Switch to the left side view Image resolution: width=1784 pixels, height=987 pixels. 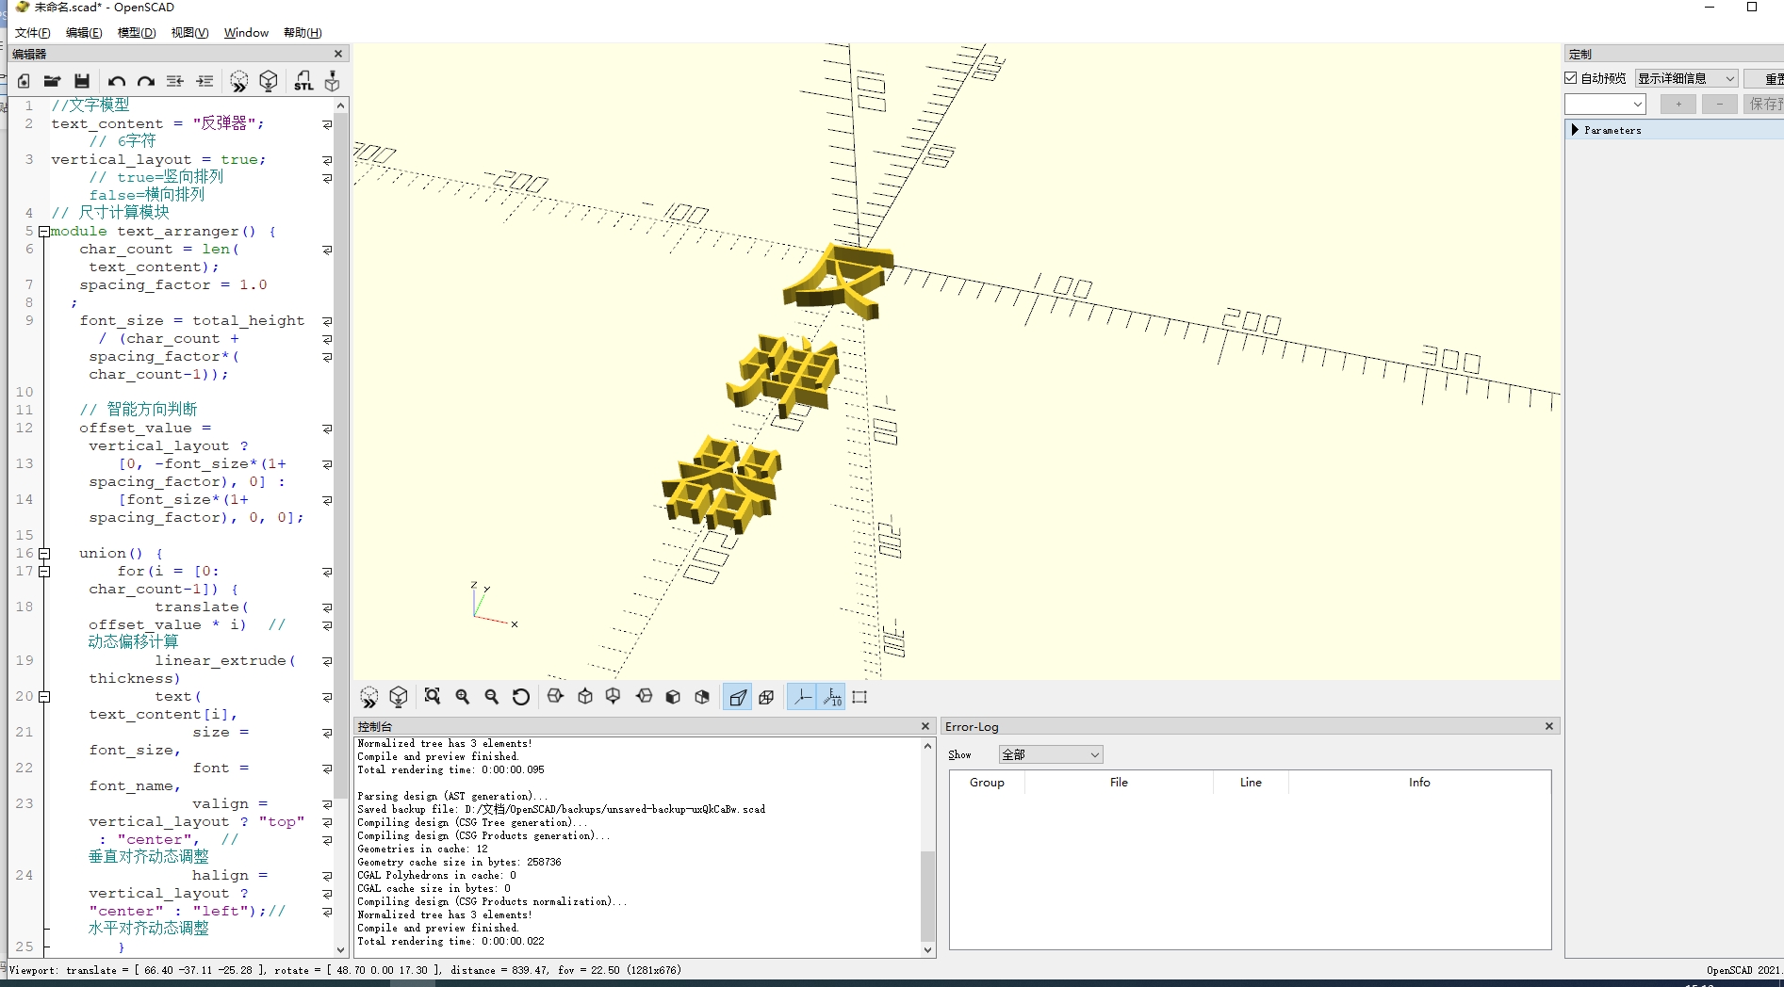pos(644,697)
